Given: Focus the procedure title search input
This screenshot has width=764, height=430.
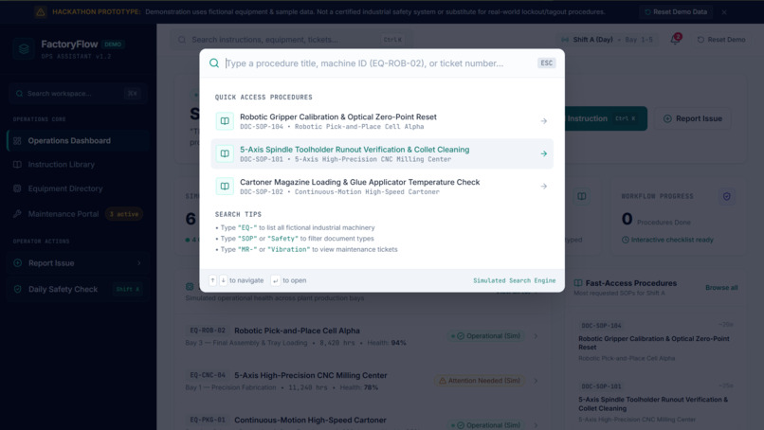Looking at the screenshot, I should 377,63.
